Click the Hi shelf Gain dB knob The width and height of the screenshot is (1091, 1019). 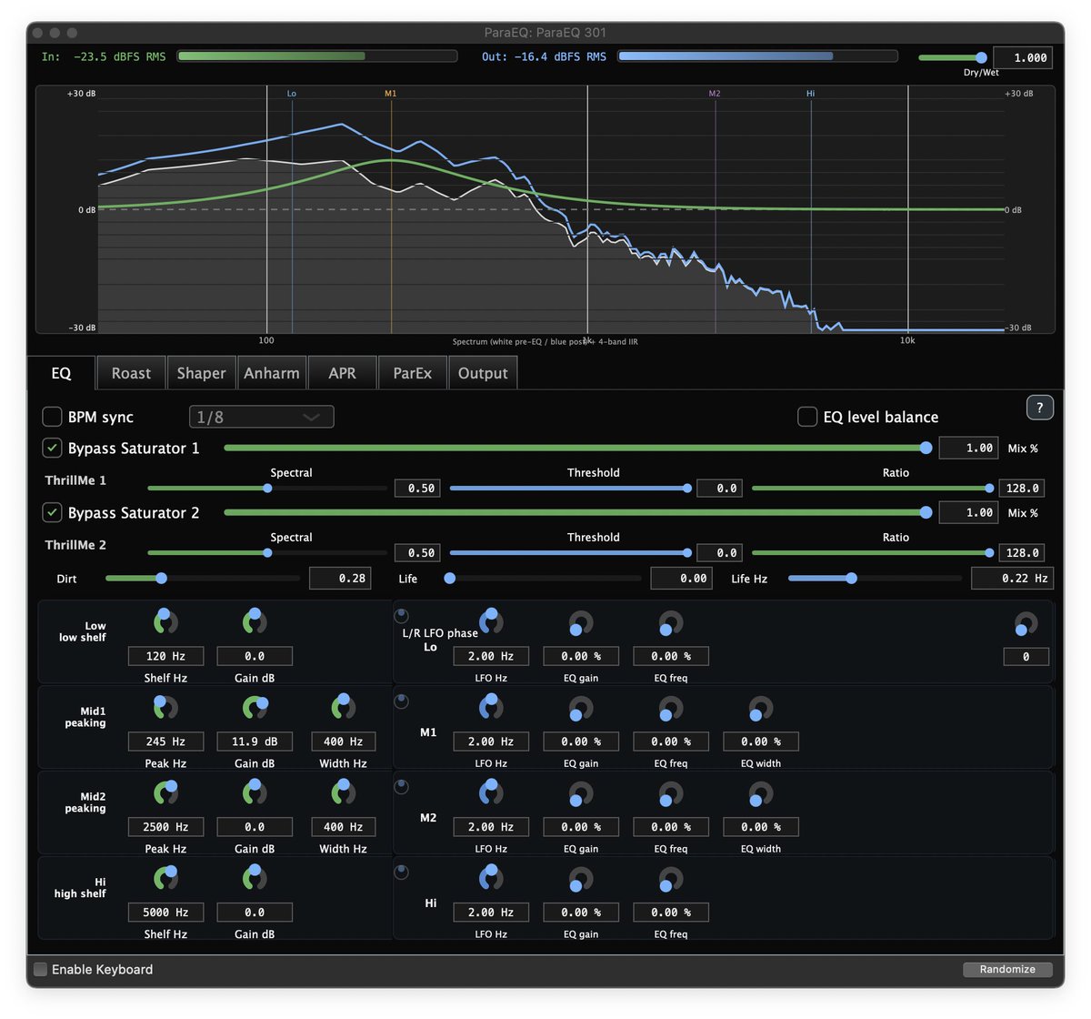[255, 877]
